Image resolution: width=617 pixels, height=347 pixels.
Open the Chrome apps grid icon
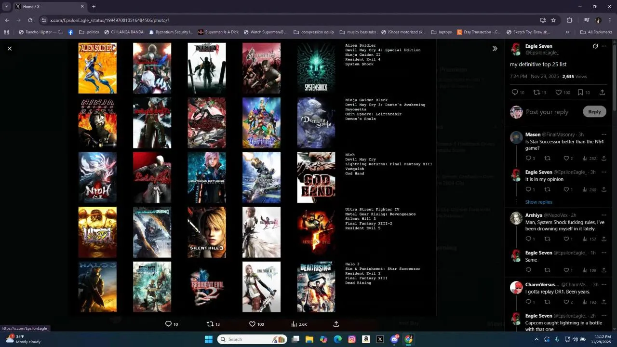tap(6, 32)
